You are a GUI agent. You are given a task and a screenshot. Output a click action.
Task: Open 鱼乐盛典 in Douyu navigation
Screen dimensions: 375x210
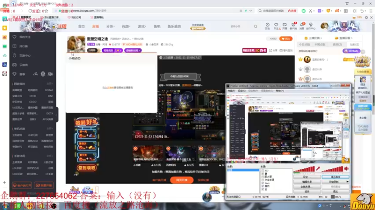pyautogui.click(x=174, y=27)
